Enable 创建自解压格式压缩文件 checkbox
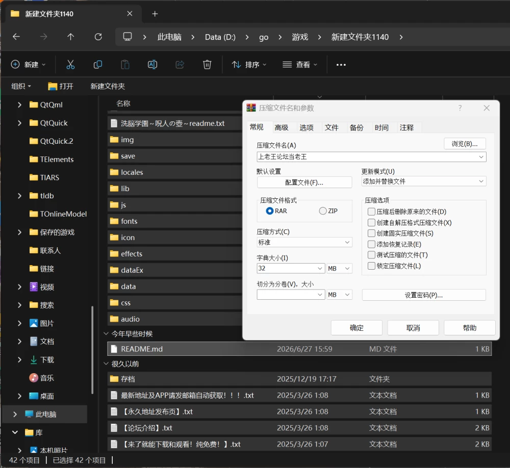This screenshot has height=468, width=510. (x=371, y=222)
